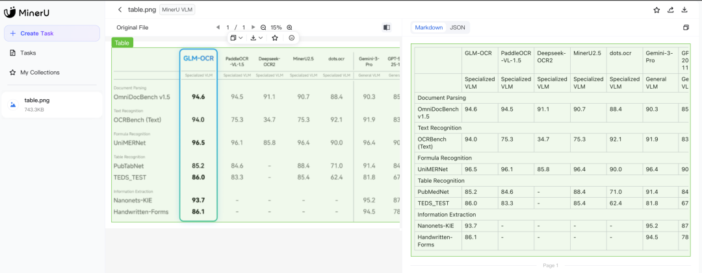This screenshot has height=273, width=702.
Task: Click the Gemini-3-Pro header cell in the Markdown table
Action: tap(660, 60)
